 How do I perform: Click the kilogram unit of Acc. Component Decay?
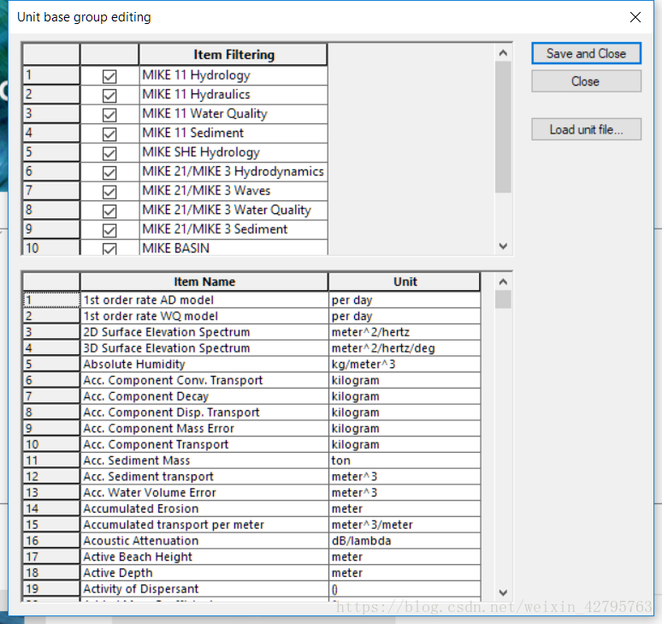click(x=405, y=396)
